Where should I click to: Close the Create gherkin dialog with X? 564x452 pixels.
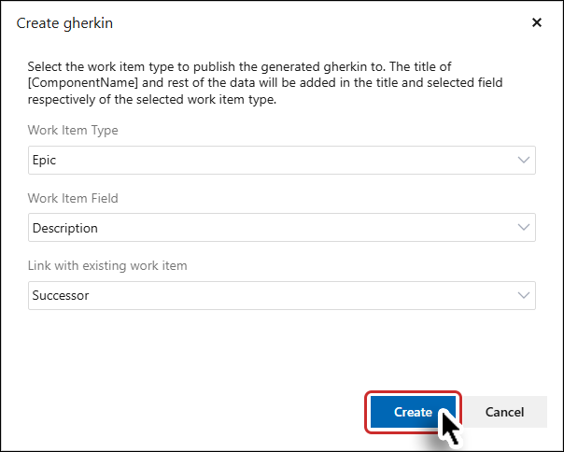(x=537, y=22)
